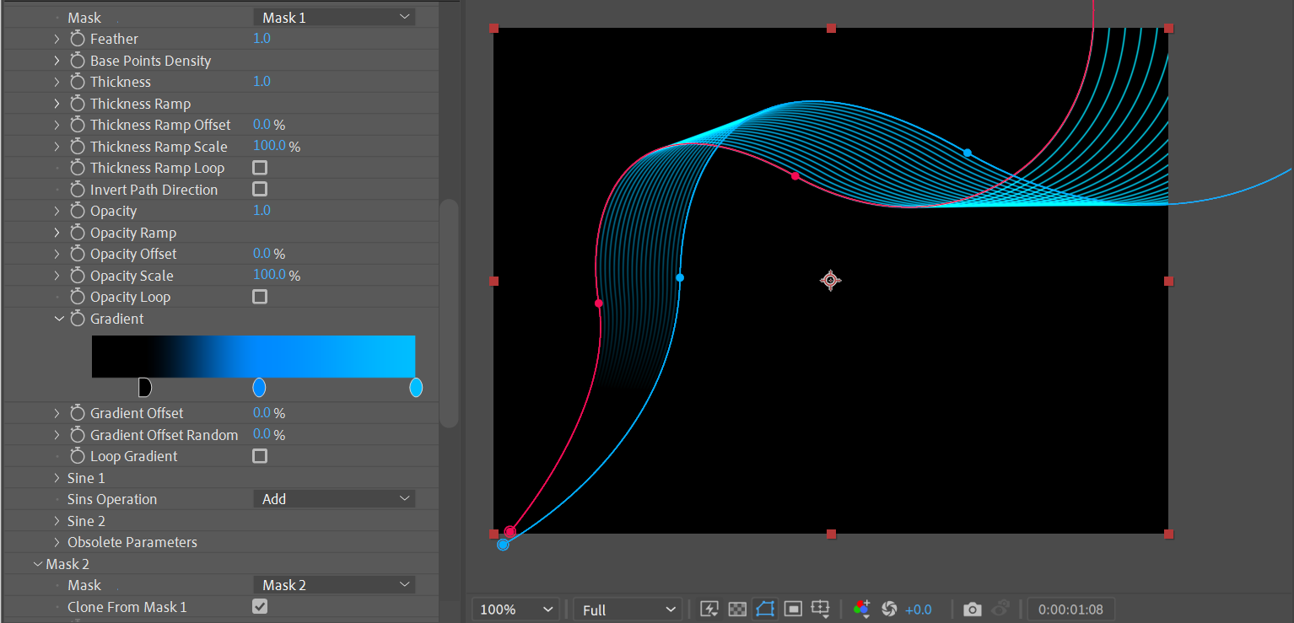Viewport: 1294px width, 623px height.
Task: Click the Show Snapshot eye icon
Action: 1001,609
